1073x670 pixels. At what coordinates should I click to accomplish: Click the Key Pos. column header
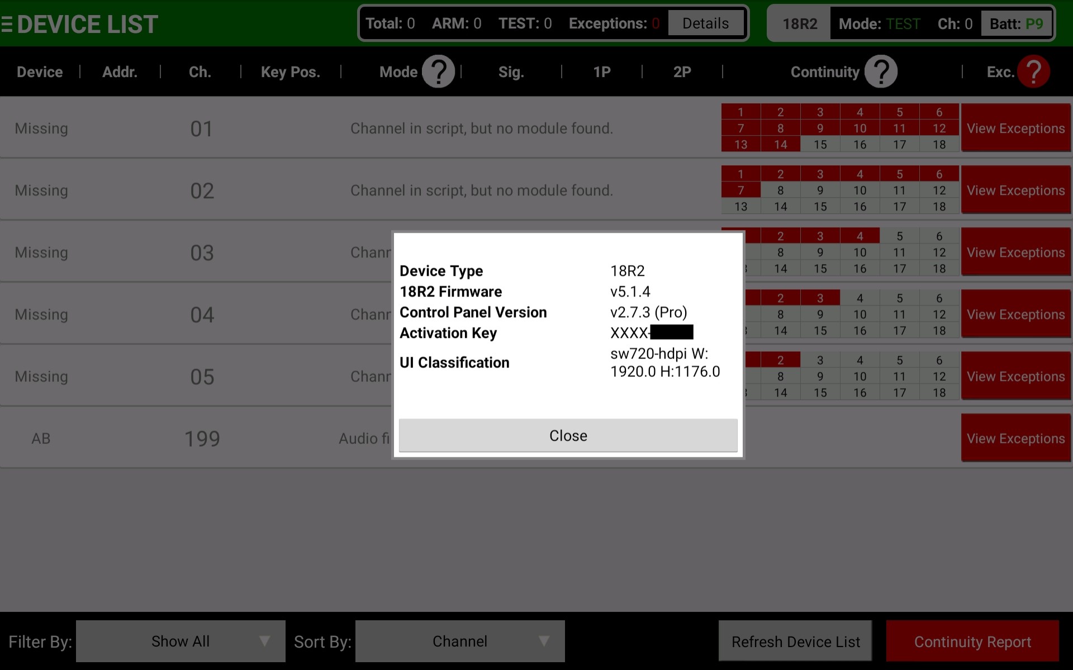pos(290,71)
